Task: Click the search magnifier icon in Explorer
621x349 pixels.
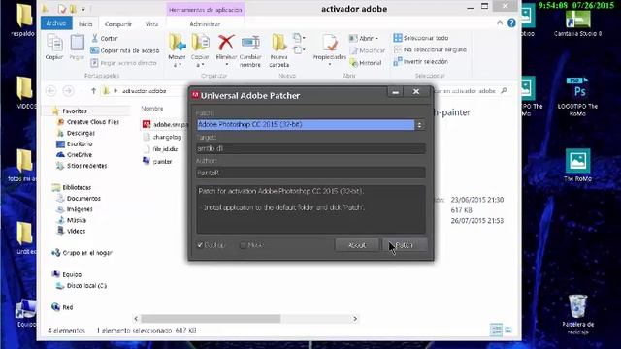Action: (x=504, y=91)
